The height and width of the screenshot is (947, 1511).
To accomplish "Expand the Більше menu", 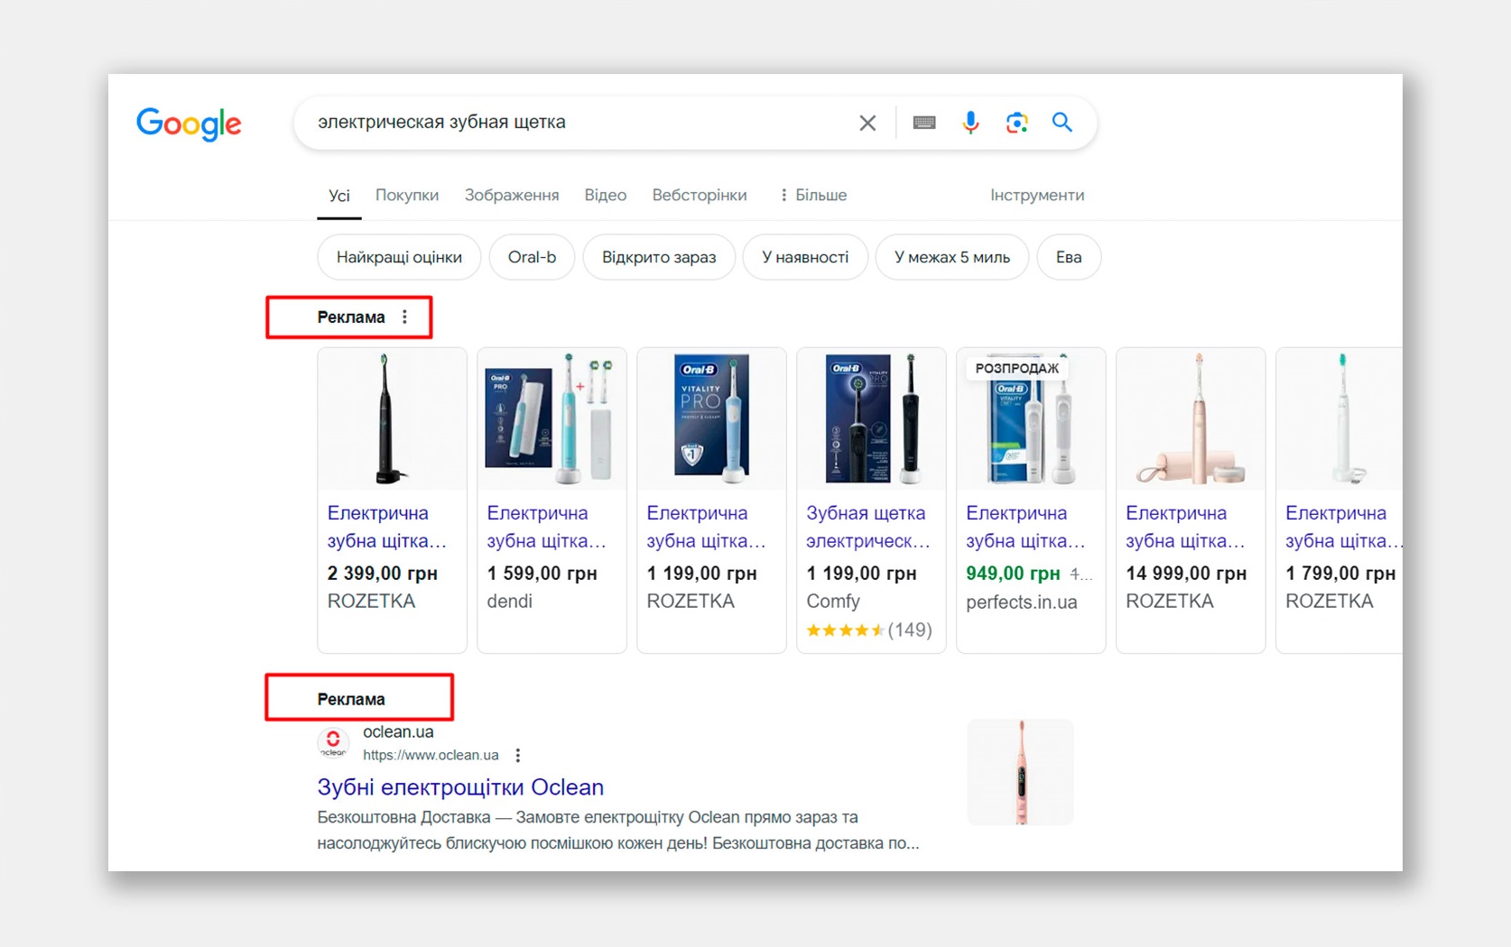I will (812, 196).
